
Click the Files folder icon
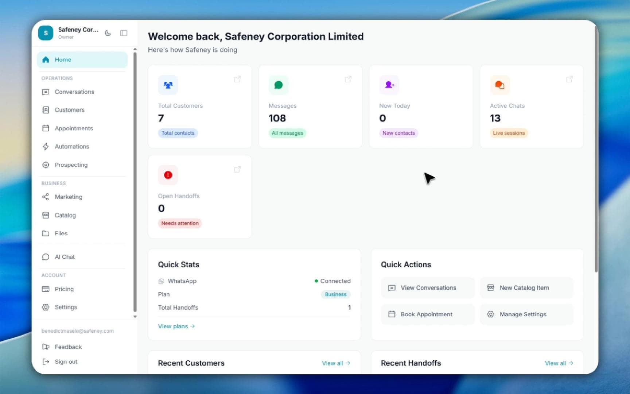[x=46, y=233]
